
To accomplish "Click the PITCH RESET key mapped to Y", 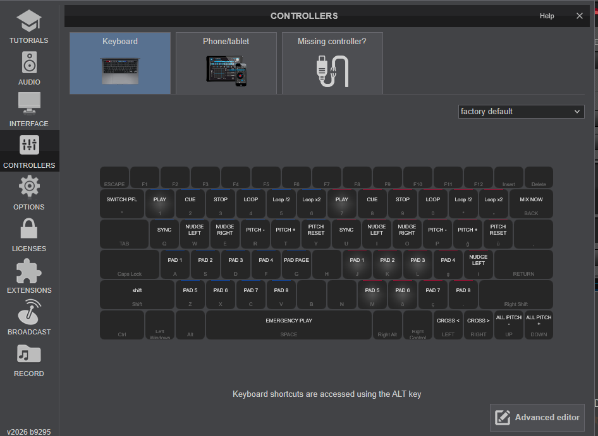I will coord(316,234).
